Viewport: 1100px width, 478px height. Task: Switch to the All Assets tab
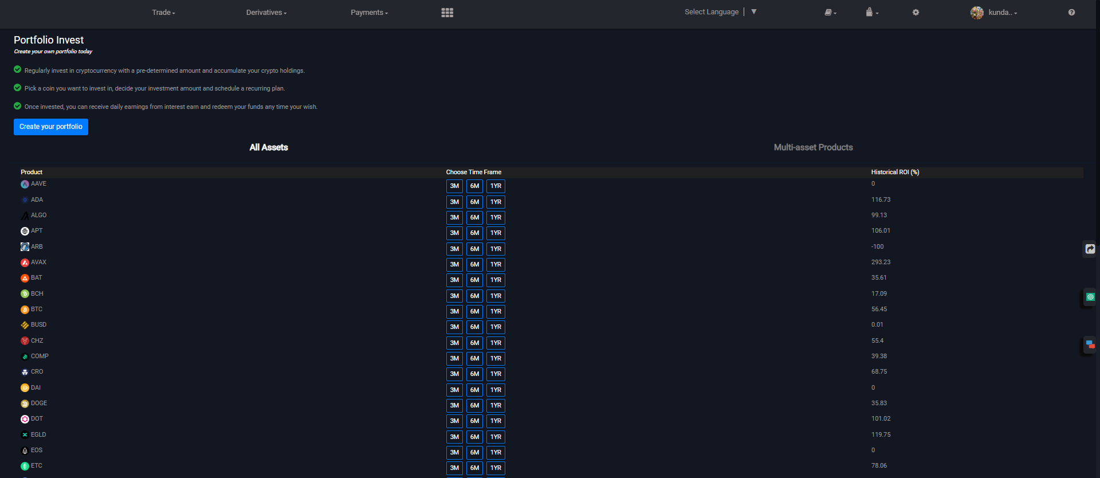(x=269, y=147)
